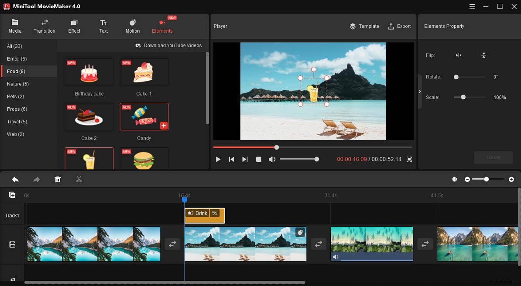
Task: Open the Food elements category
Action: coord(16,71)
